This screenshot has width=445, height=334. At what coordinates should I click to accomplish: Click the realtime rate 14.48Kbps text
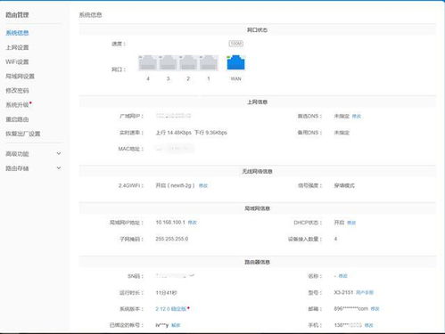coord(173,133)
